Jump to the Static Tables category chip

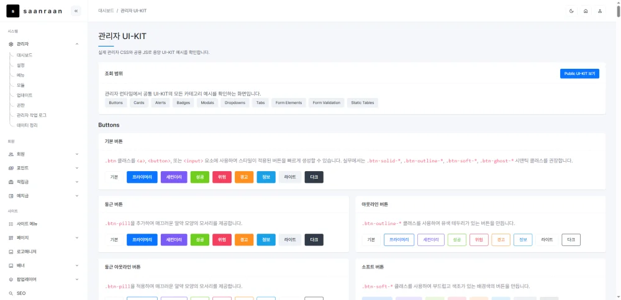(x=363, y=103)
